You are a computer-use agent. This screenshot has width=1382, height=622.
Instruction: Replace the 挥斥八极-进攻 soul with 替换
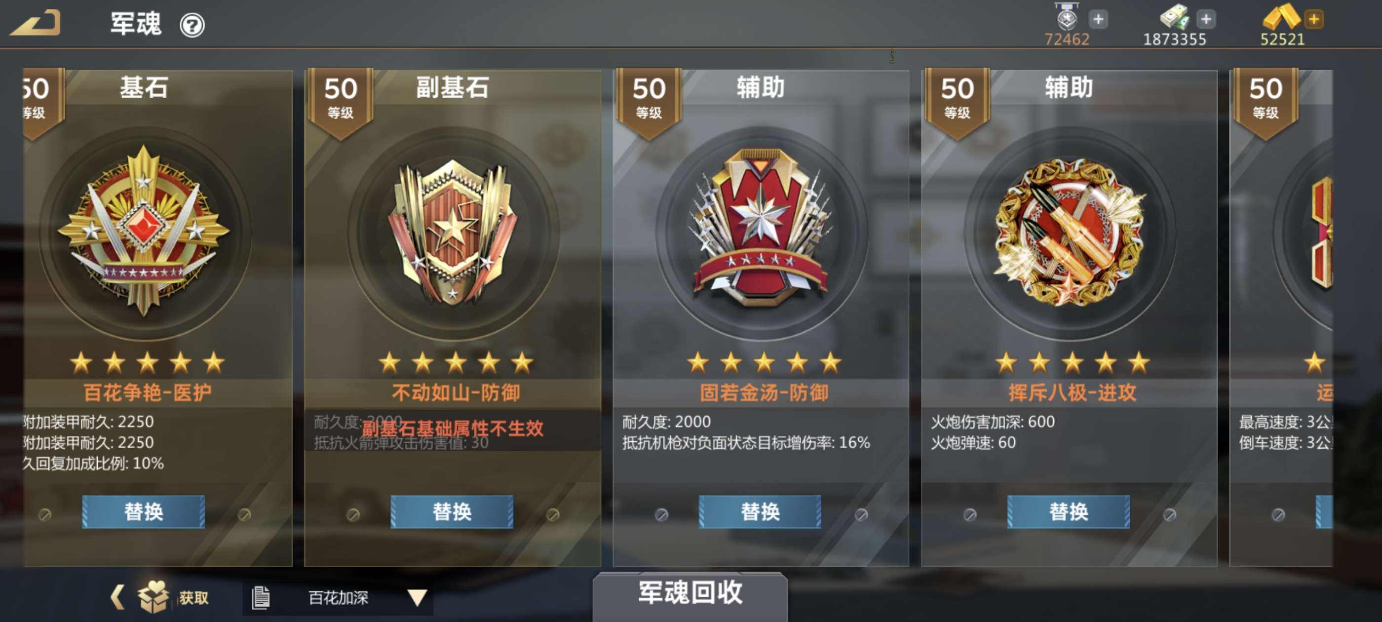[1068, 511]
